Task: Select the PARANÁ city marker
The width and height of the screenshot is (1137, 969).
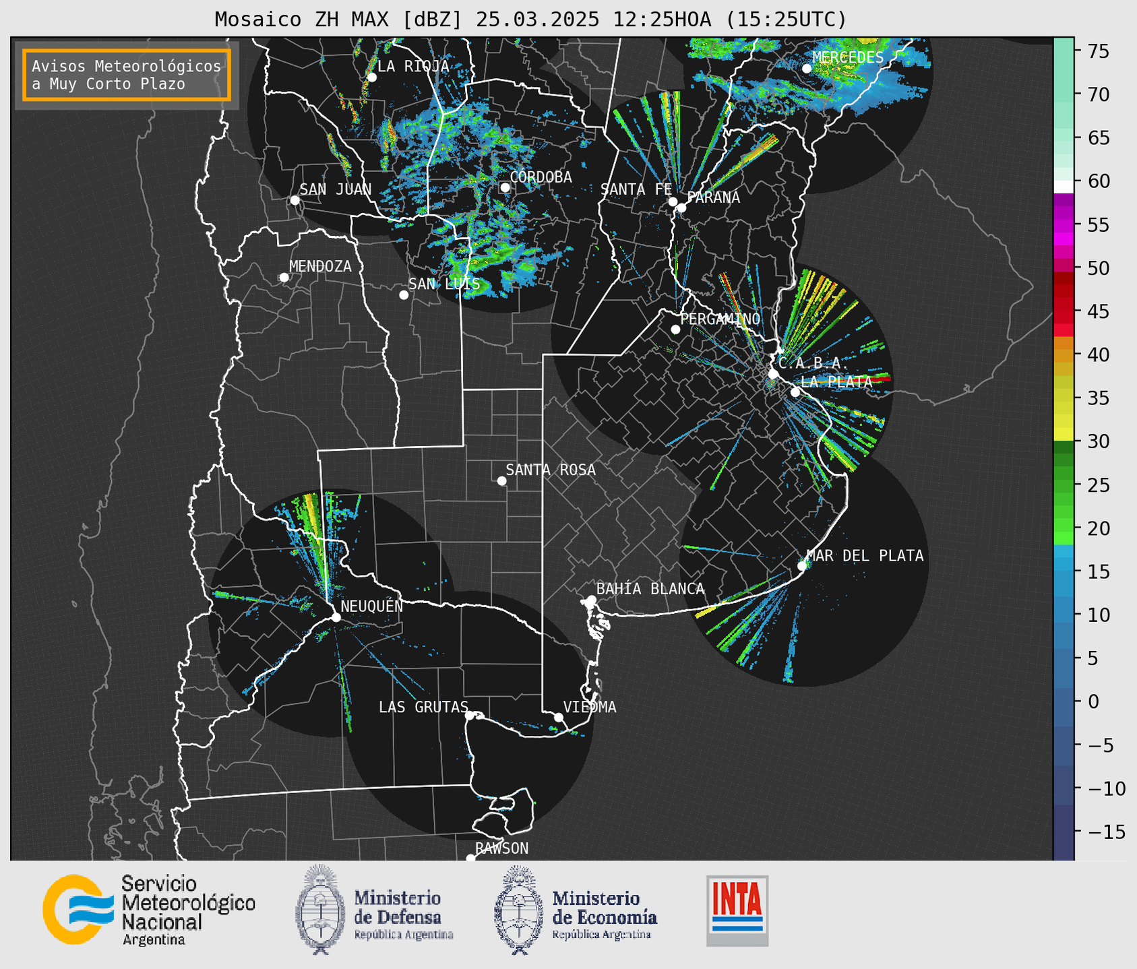Action: [681, 208]
